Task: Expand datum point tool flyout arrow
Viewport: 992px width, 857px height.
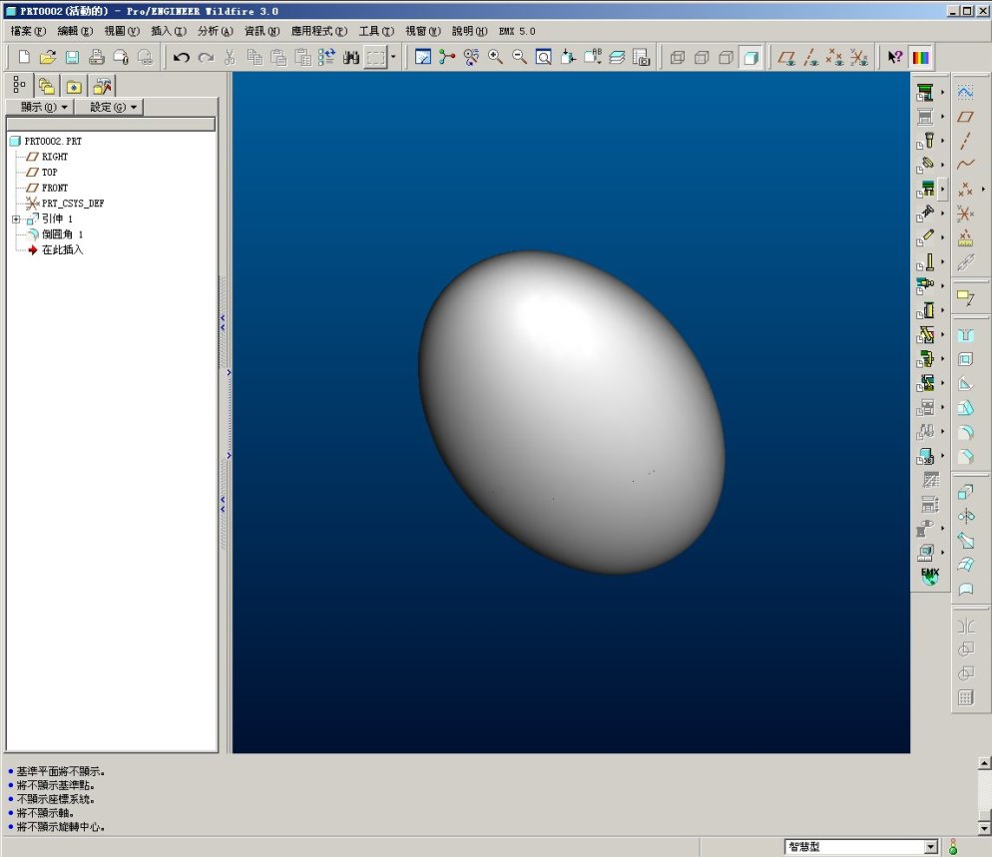Action: point(983,190)
